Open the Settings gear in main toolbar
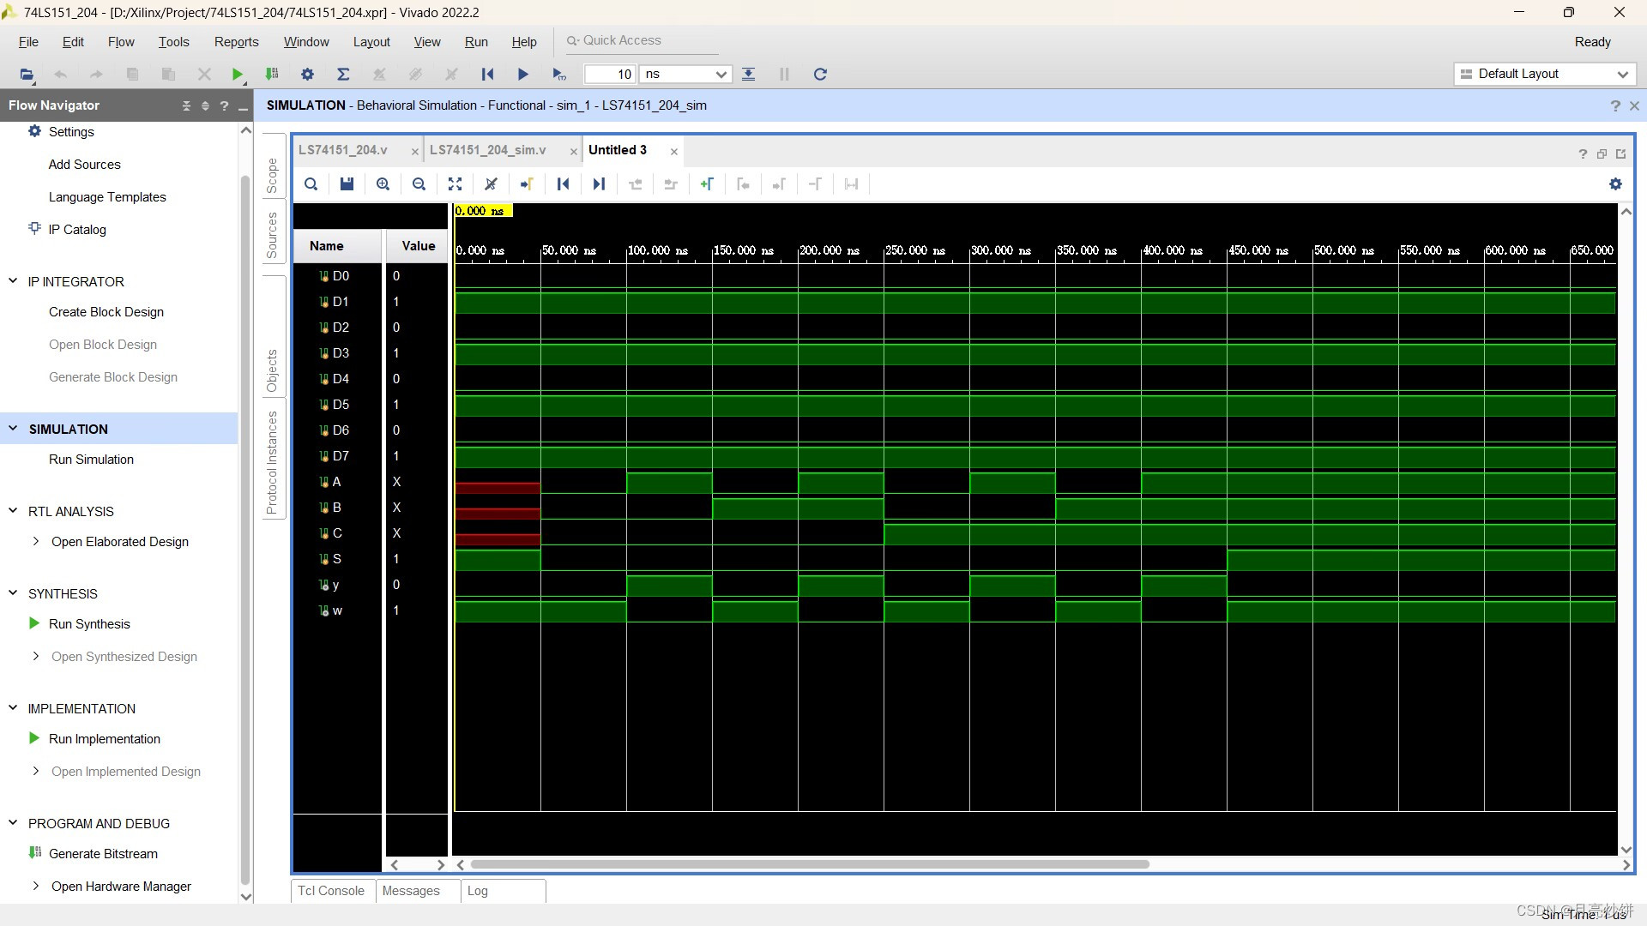The image size is (1647, 926). point(307,75)
